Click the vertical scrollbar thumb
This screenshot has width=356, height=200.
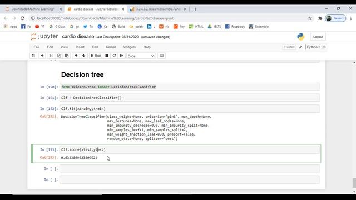(354, 183)
